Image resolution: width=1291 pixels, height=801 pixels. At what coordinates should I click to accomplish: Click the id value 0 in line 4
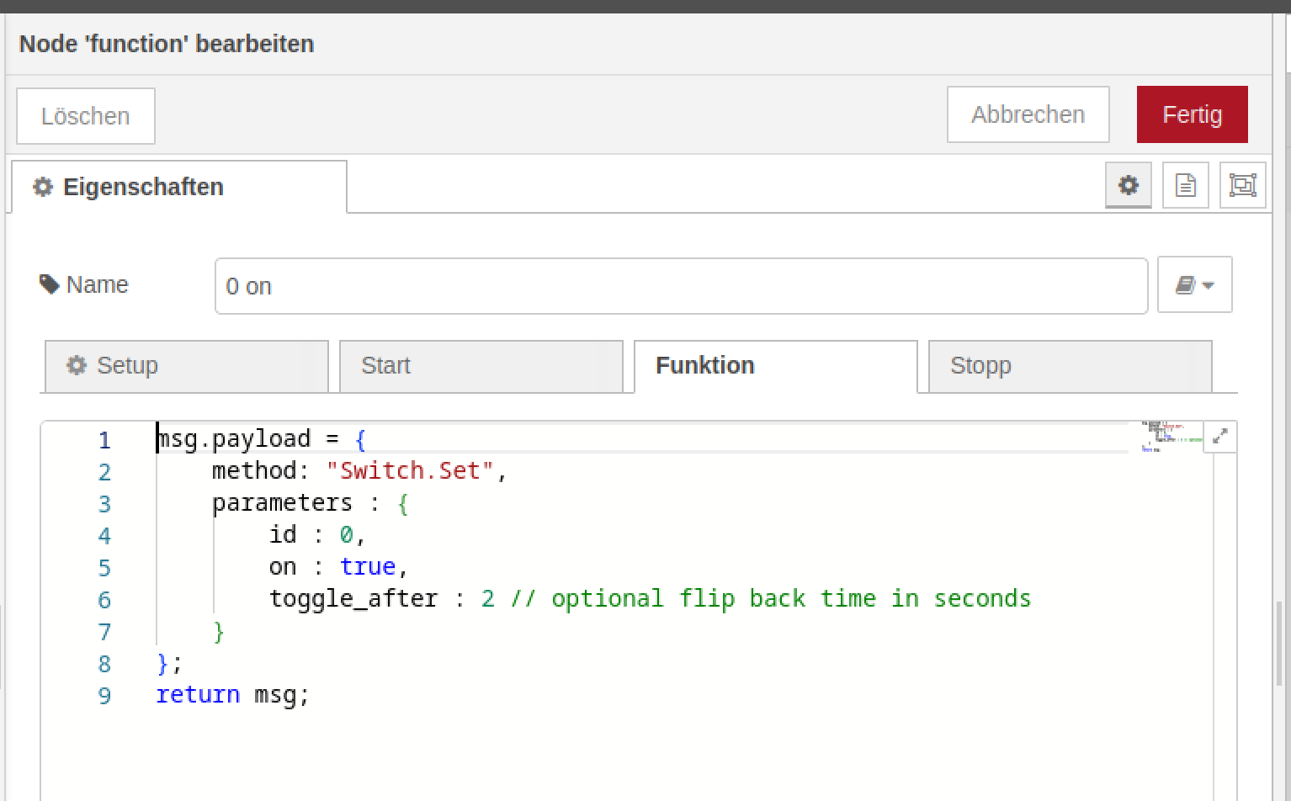(347, 534)
